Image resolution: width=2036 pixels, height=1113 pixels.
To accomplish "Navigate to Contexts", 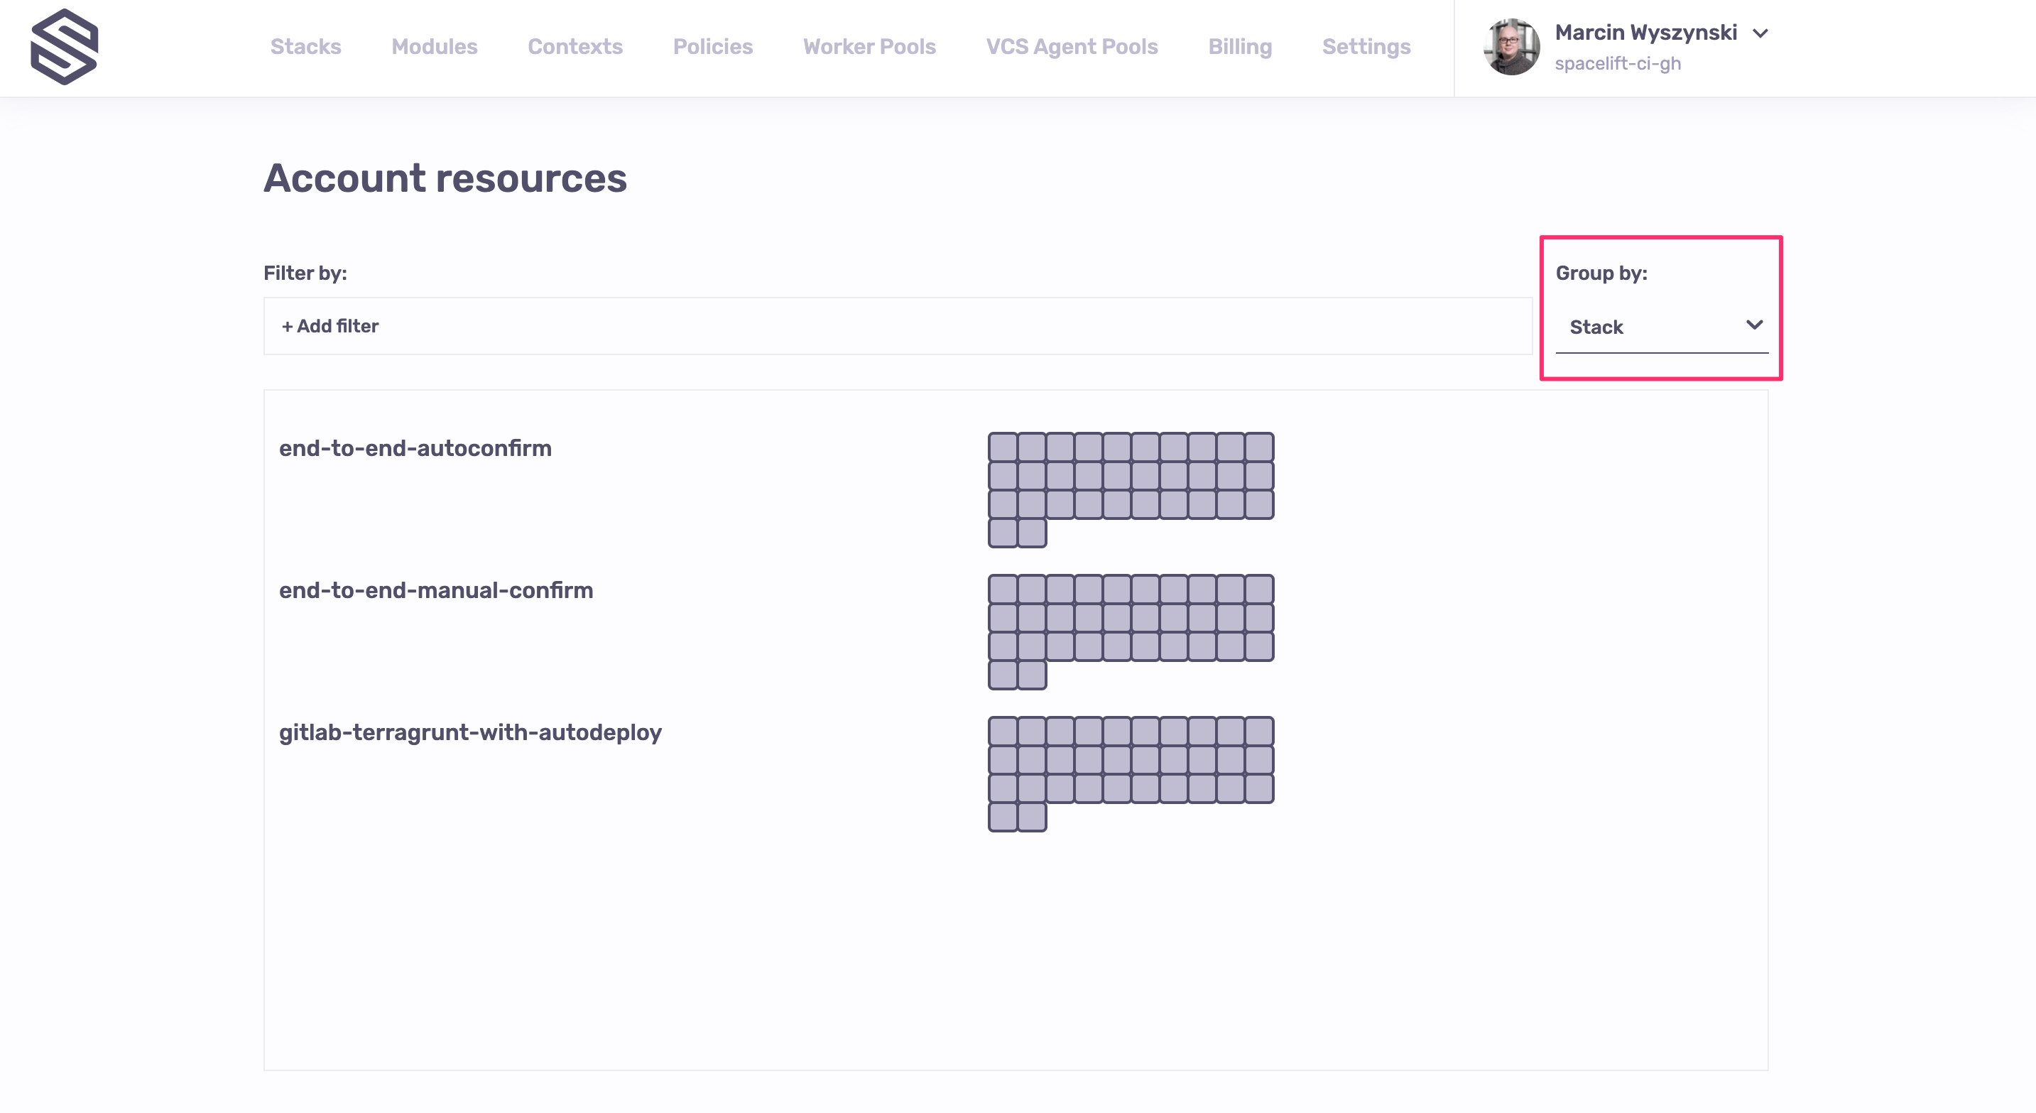I will [x=575, y=47].
